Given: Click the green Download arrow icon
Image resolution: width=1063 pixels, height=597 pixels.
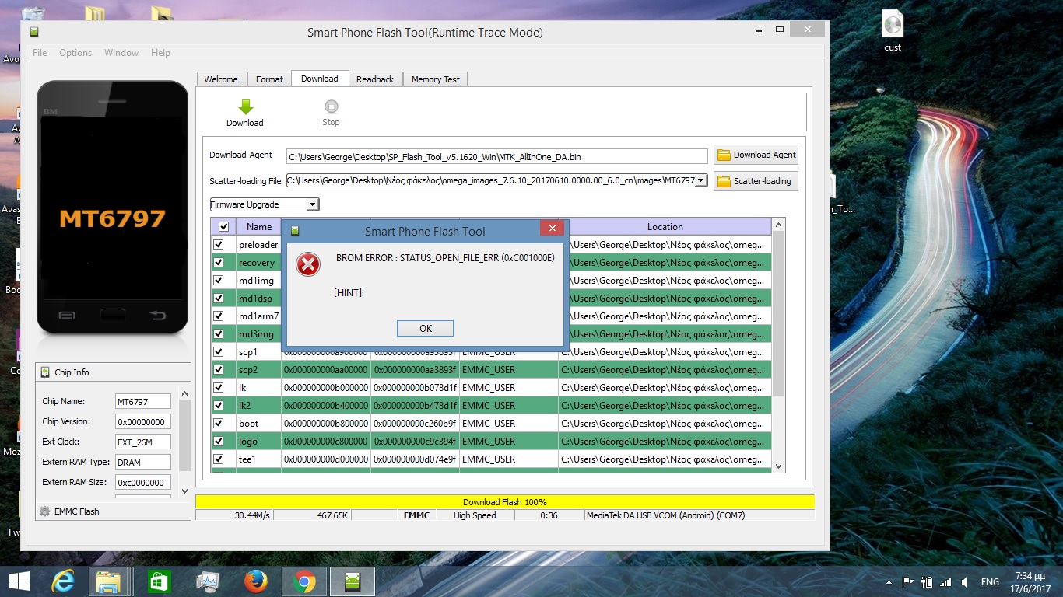Looking at the screenshot, I should pos(245,107).
